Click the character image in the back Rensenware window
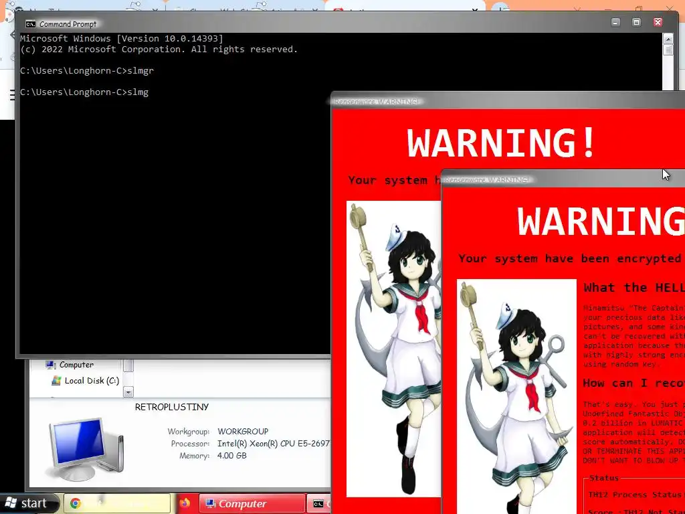 point(393,349)
